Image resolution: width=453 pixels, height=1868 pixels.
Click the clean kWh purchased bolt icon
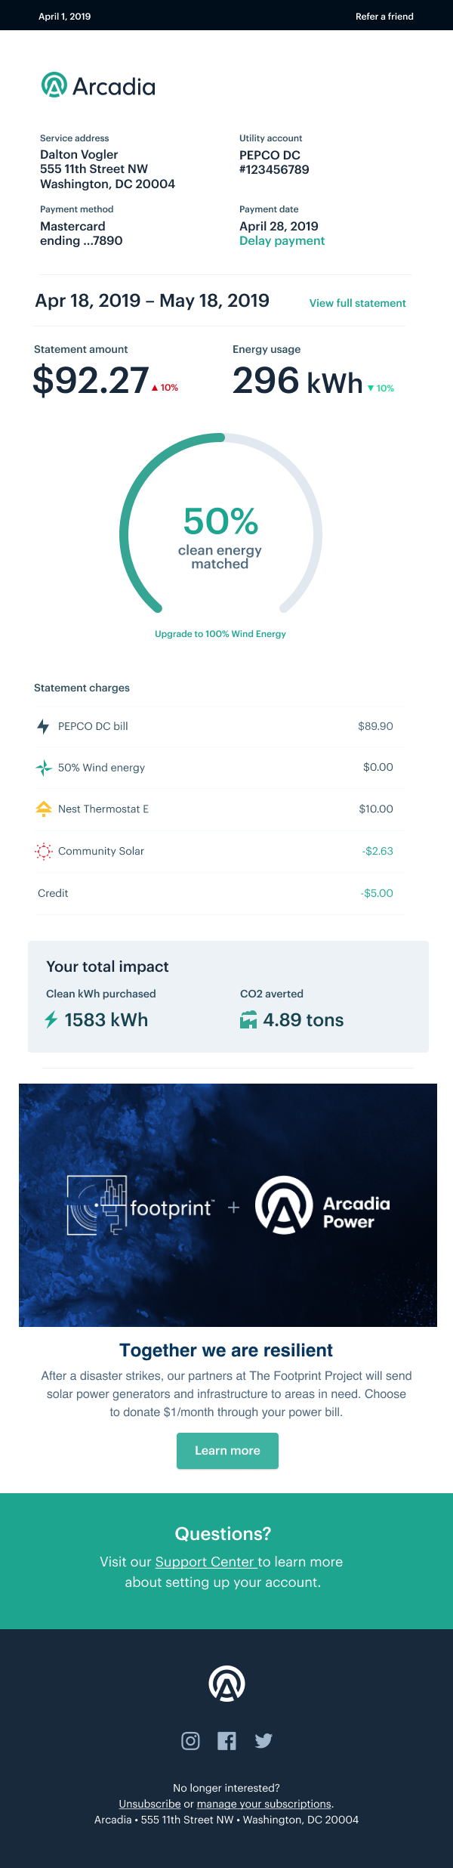point(51,1019)
